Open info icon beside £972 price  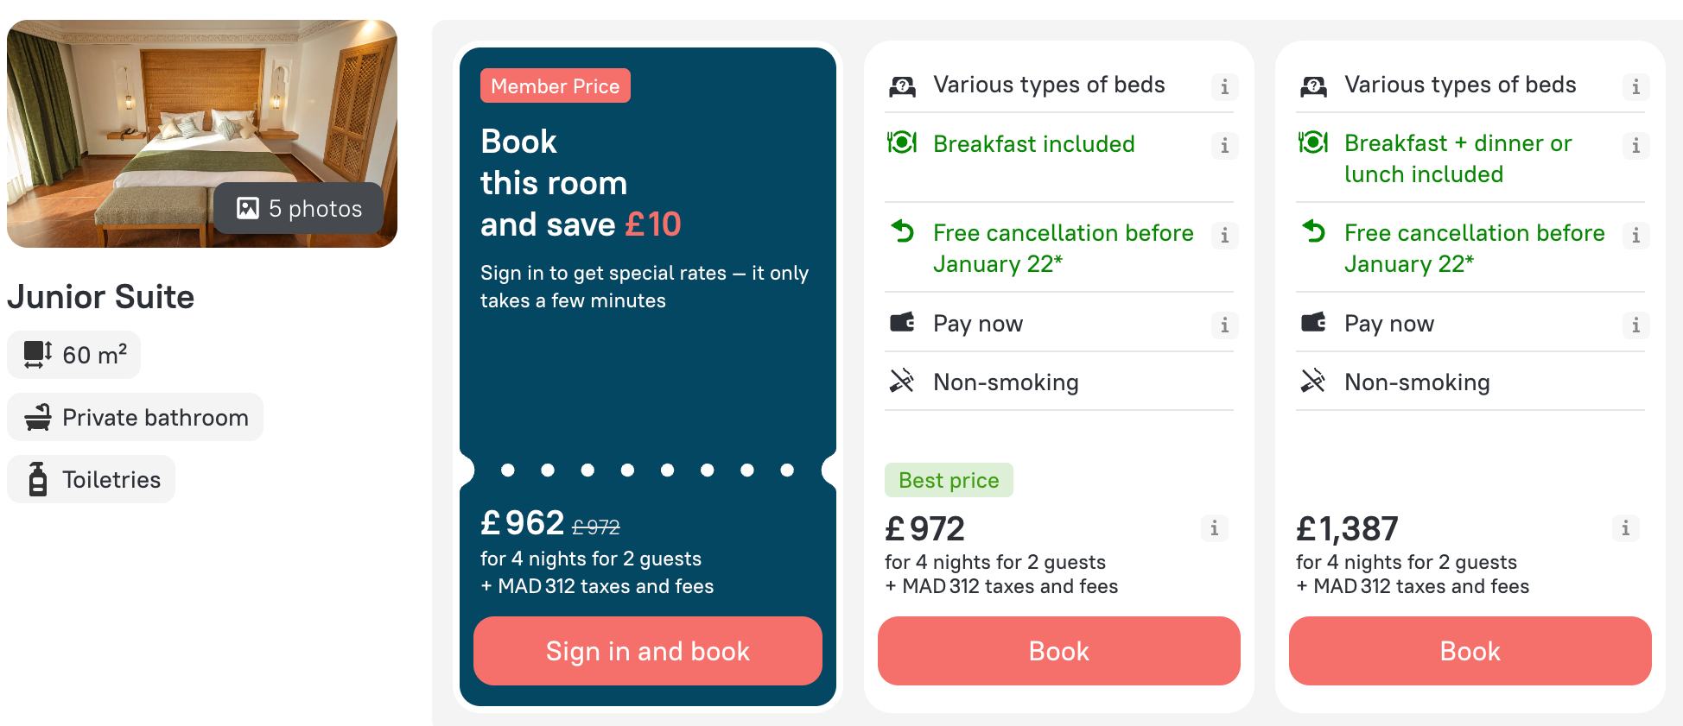pyautogui.click(x=1214, y=528)
